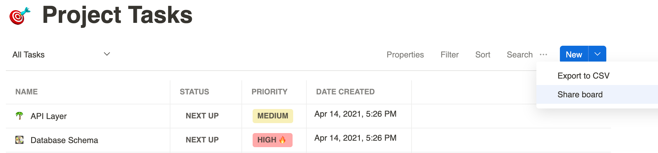Click the disc icon for Database Schema

(x=19, y=140)
